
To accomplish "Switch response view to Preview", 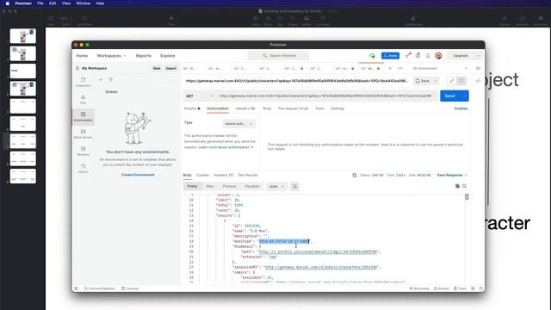I will coord(229,186).
